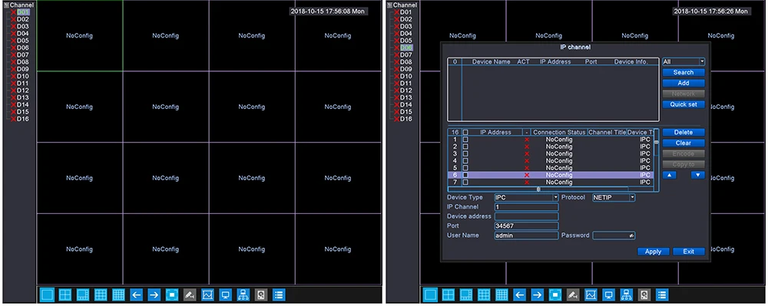Open color setting graph icon in the 17:56:08 window
The image size is (768, 306).
[207, 294]
